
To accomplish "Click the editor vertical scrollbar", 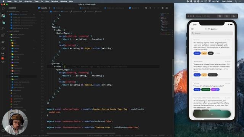I will pos(173,78).
